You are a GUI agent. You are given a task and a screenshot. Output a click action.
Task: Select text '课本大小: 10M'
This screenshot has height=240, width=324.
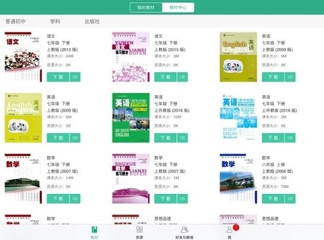click(168, 117)
